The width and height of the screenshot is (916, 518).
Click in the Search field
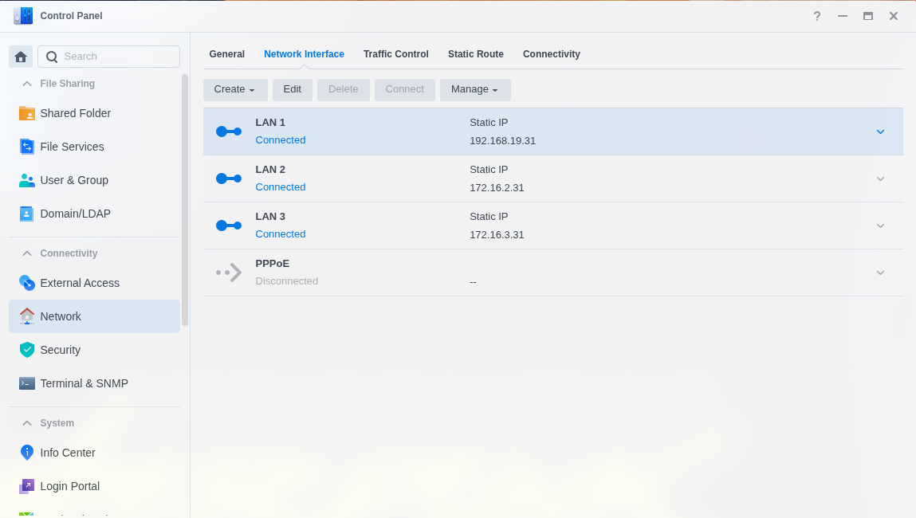click(x=108, y=57)
